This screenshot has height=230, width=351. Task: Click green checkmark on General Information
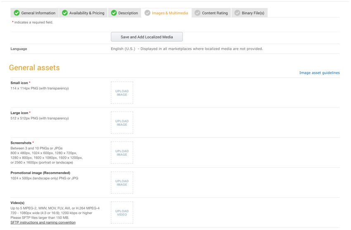(17, 13)
